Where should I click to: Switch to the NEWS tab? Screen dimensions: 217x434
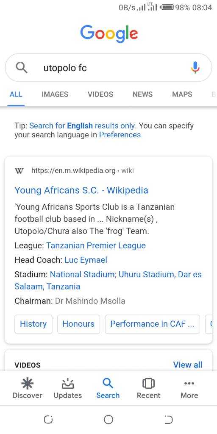pos(142,94)
